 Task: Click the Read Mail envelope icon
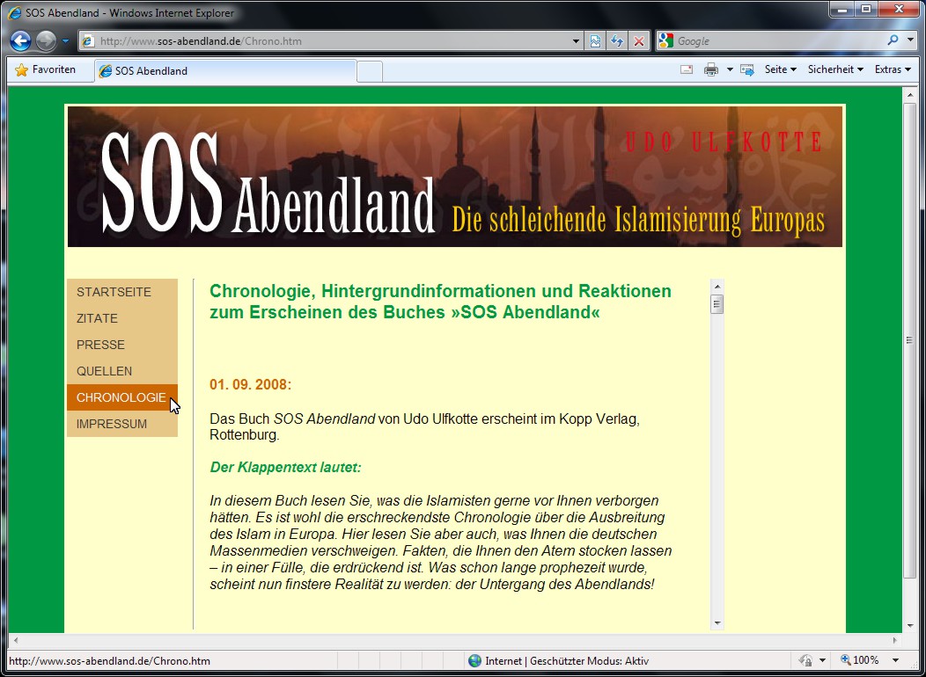coord(687,69)
